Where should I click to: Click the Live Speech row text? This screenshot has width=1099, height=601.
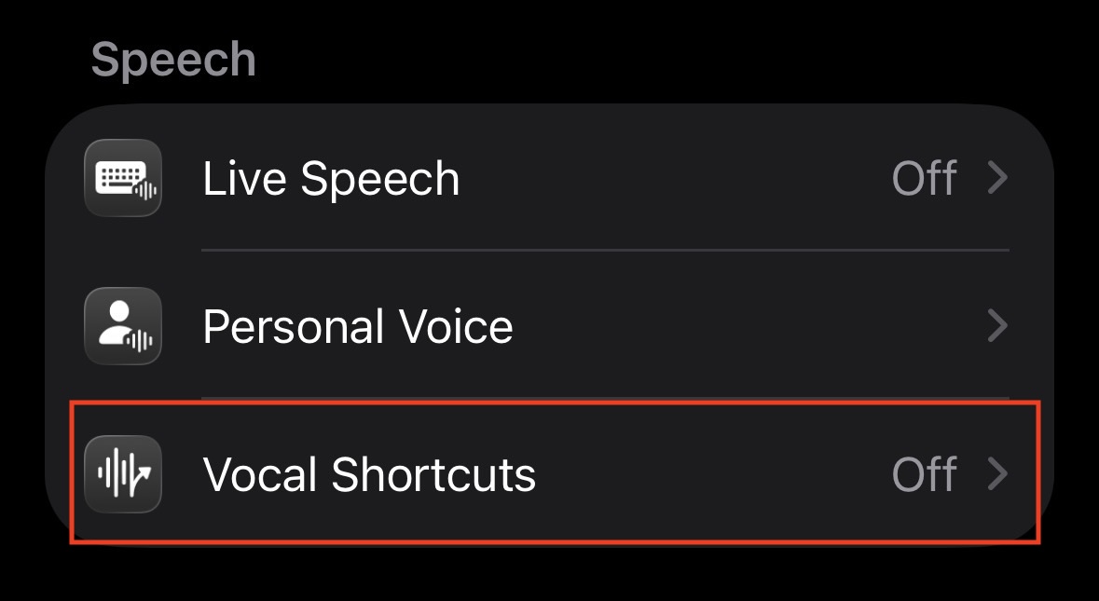[x=331, y=177]
